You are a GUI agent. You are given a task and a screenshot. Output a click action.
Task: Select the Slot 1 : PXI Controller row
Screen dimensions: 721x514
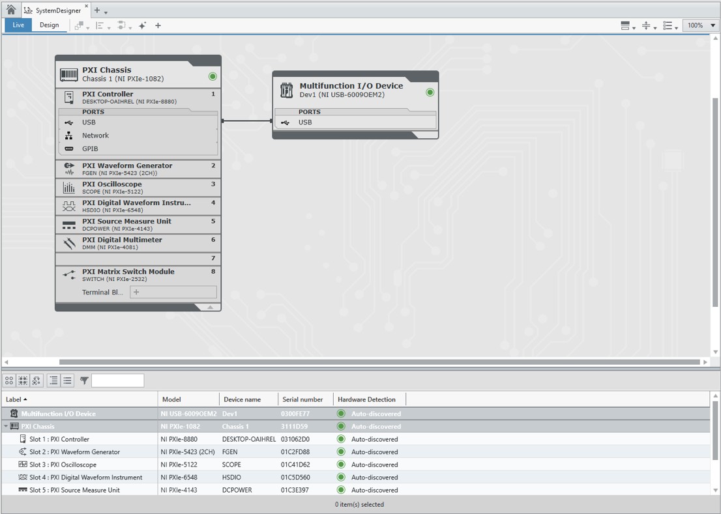click(x=356, y=439)
